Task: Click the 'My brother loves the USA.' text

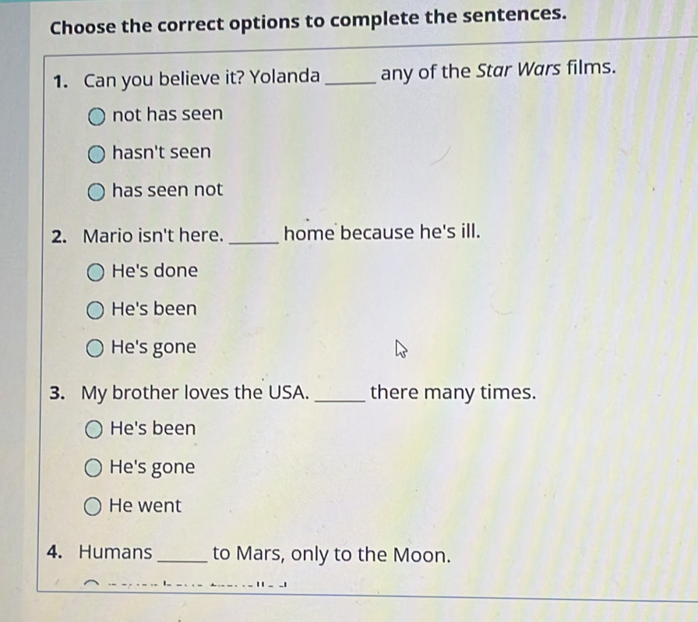Action: [195, 393]
